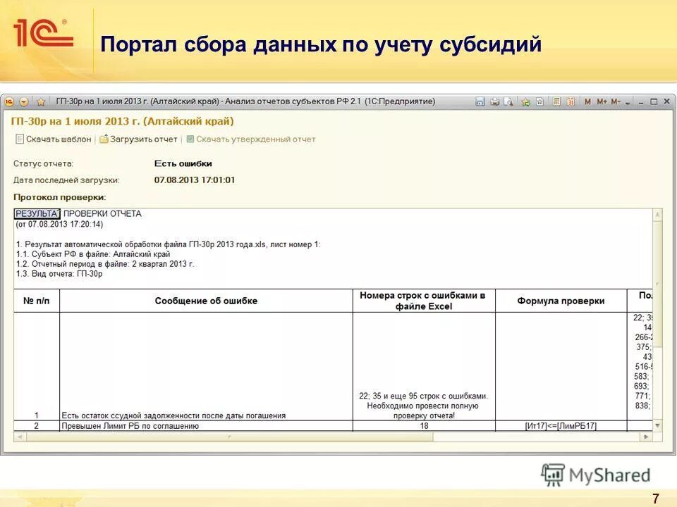Viewport: 677px width, 507px height.
Task: Click cell Есть остаток ссудной задолженности после даты погашения
Action: (x=206, y=366)
